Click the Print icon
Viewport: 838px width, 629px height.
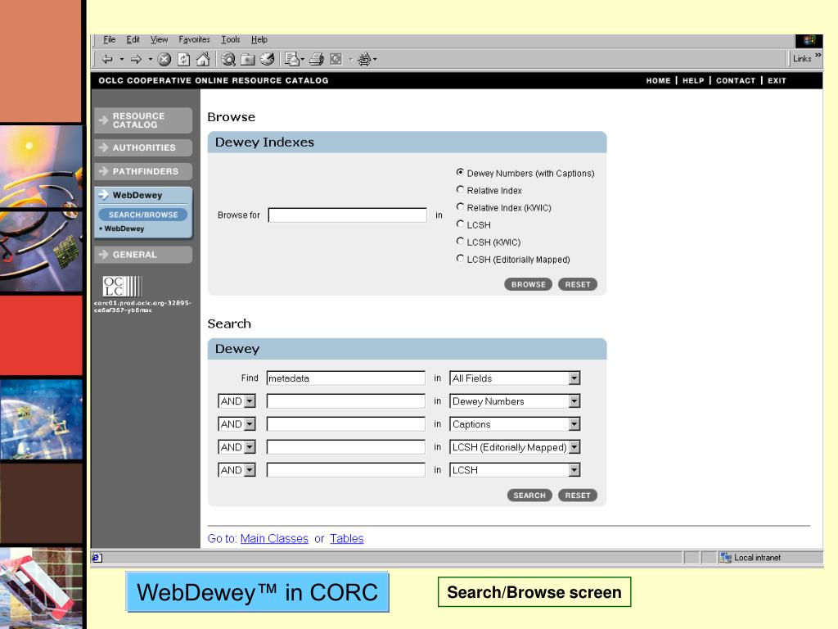point(317,59)
